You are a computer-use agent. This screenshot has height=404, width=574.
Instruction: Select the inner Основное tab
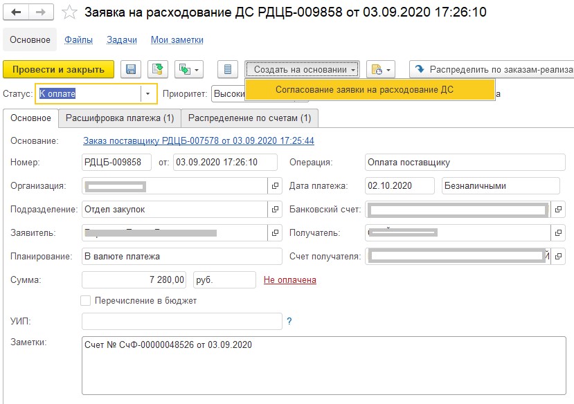(x=30, y=118)
